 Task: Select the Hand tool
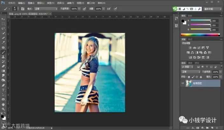[3, 105]
